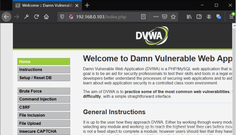Show the sidebars icon
Viewport: 236px width, 135px height.
(199, 17)
